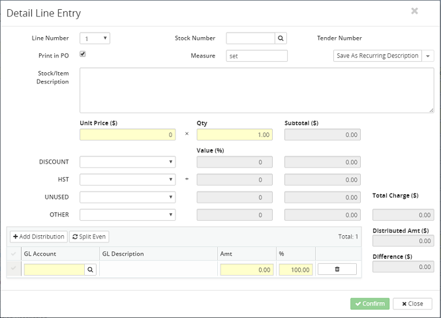This screenshot has height=318, width=441.
Task: Expand the DISCOUNT type dropdown
Action: [x=127, y=162]
